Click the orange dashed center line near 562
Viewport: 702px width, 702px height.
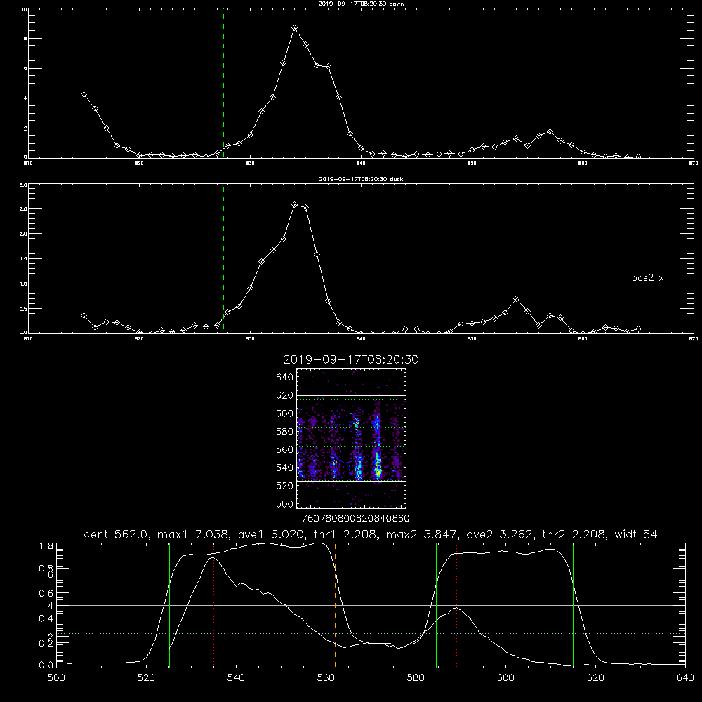(335, 605)
